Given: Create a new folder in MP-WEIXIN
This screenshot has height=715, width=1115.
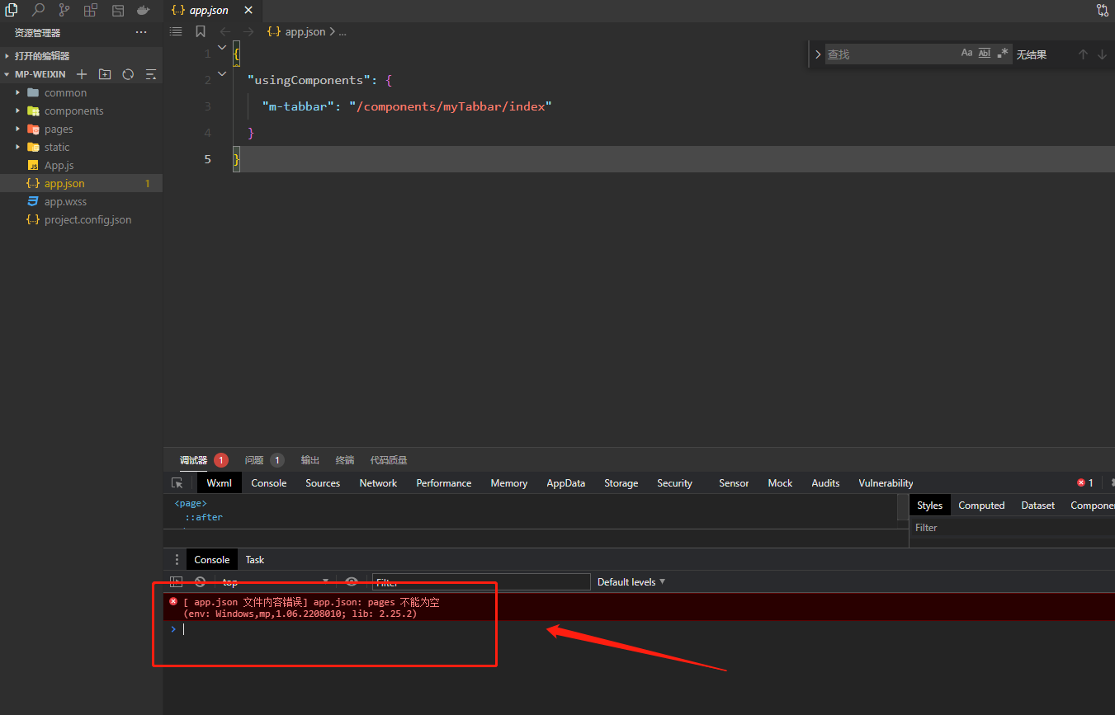Looking at the screenshot, I should coord(105,74).
